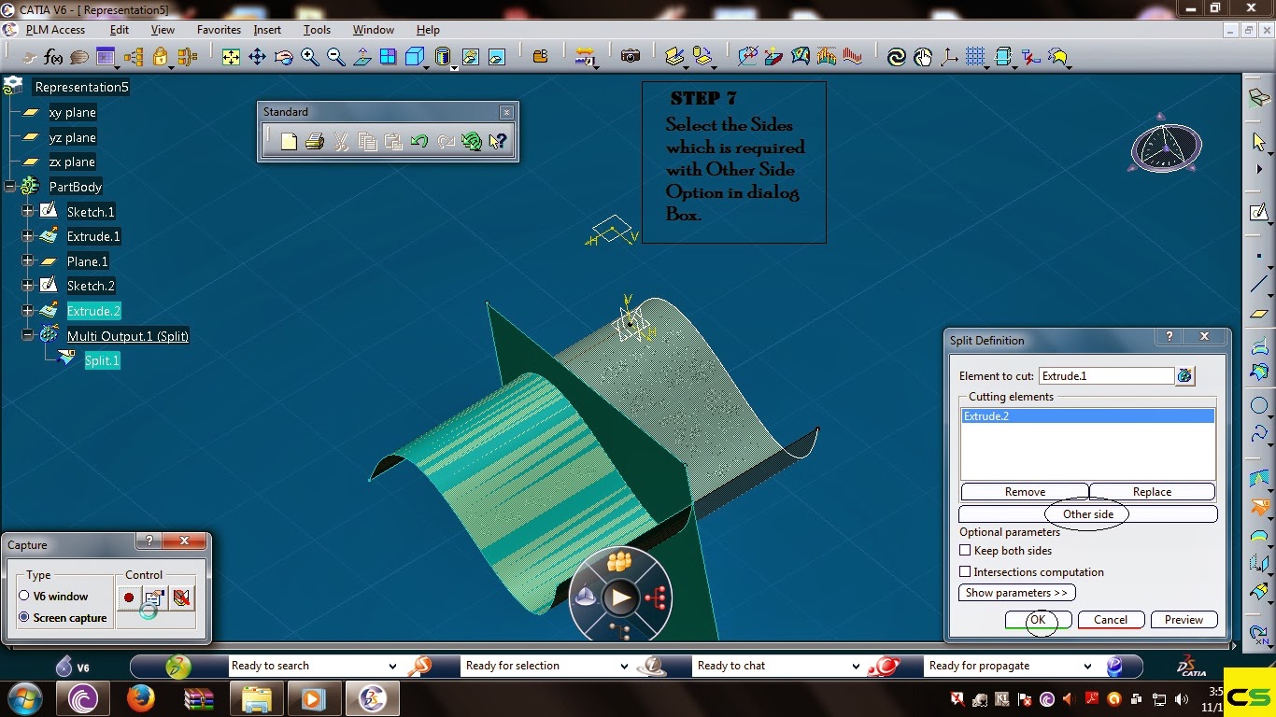Open the Tools menu
The height and width of the screenshot is (717, 1276).
coord(317,29)
